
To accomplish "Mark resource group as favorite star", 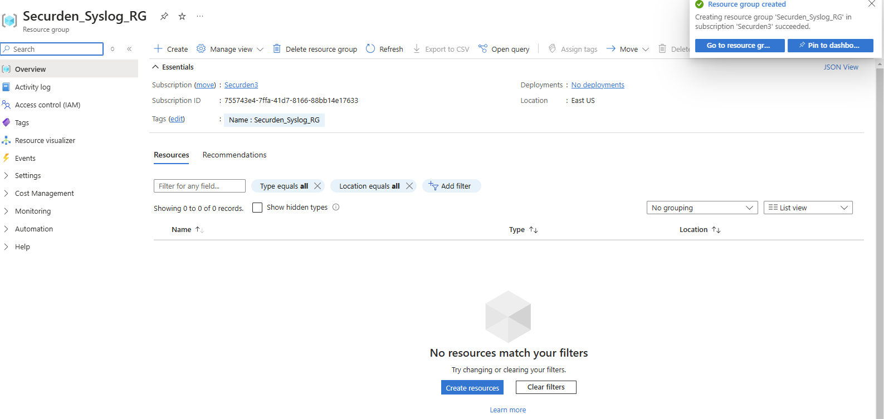I will pyautogui.click(x=182, y=16).
